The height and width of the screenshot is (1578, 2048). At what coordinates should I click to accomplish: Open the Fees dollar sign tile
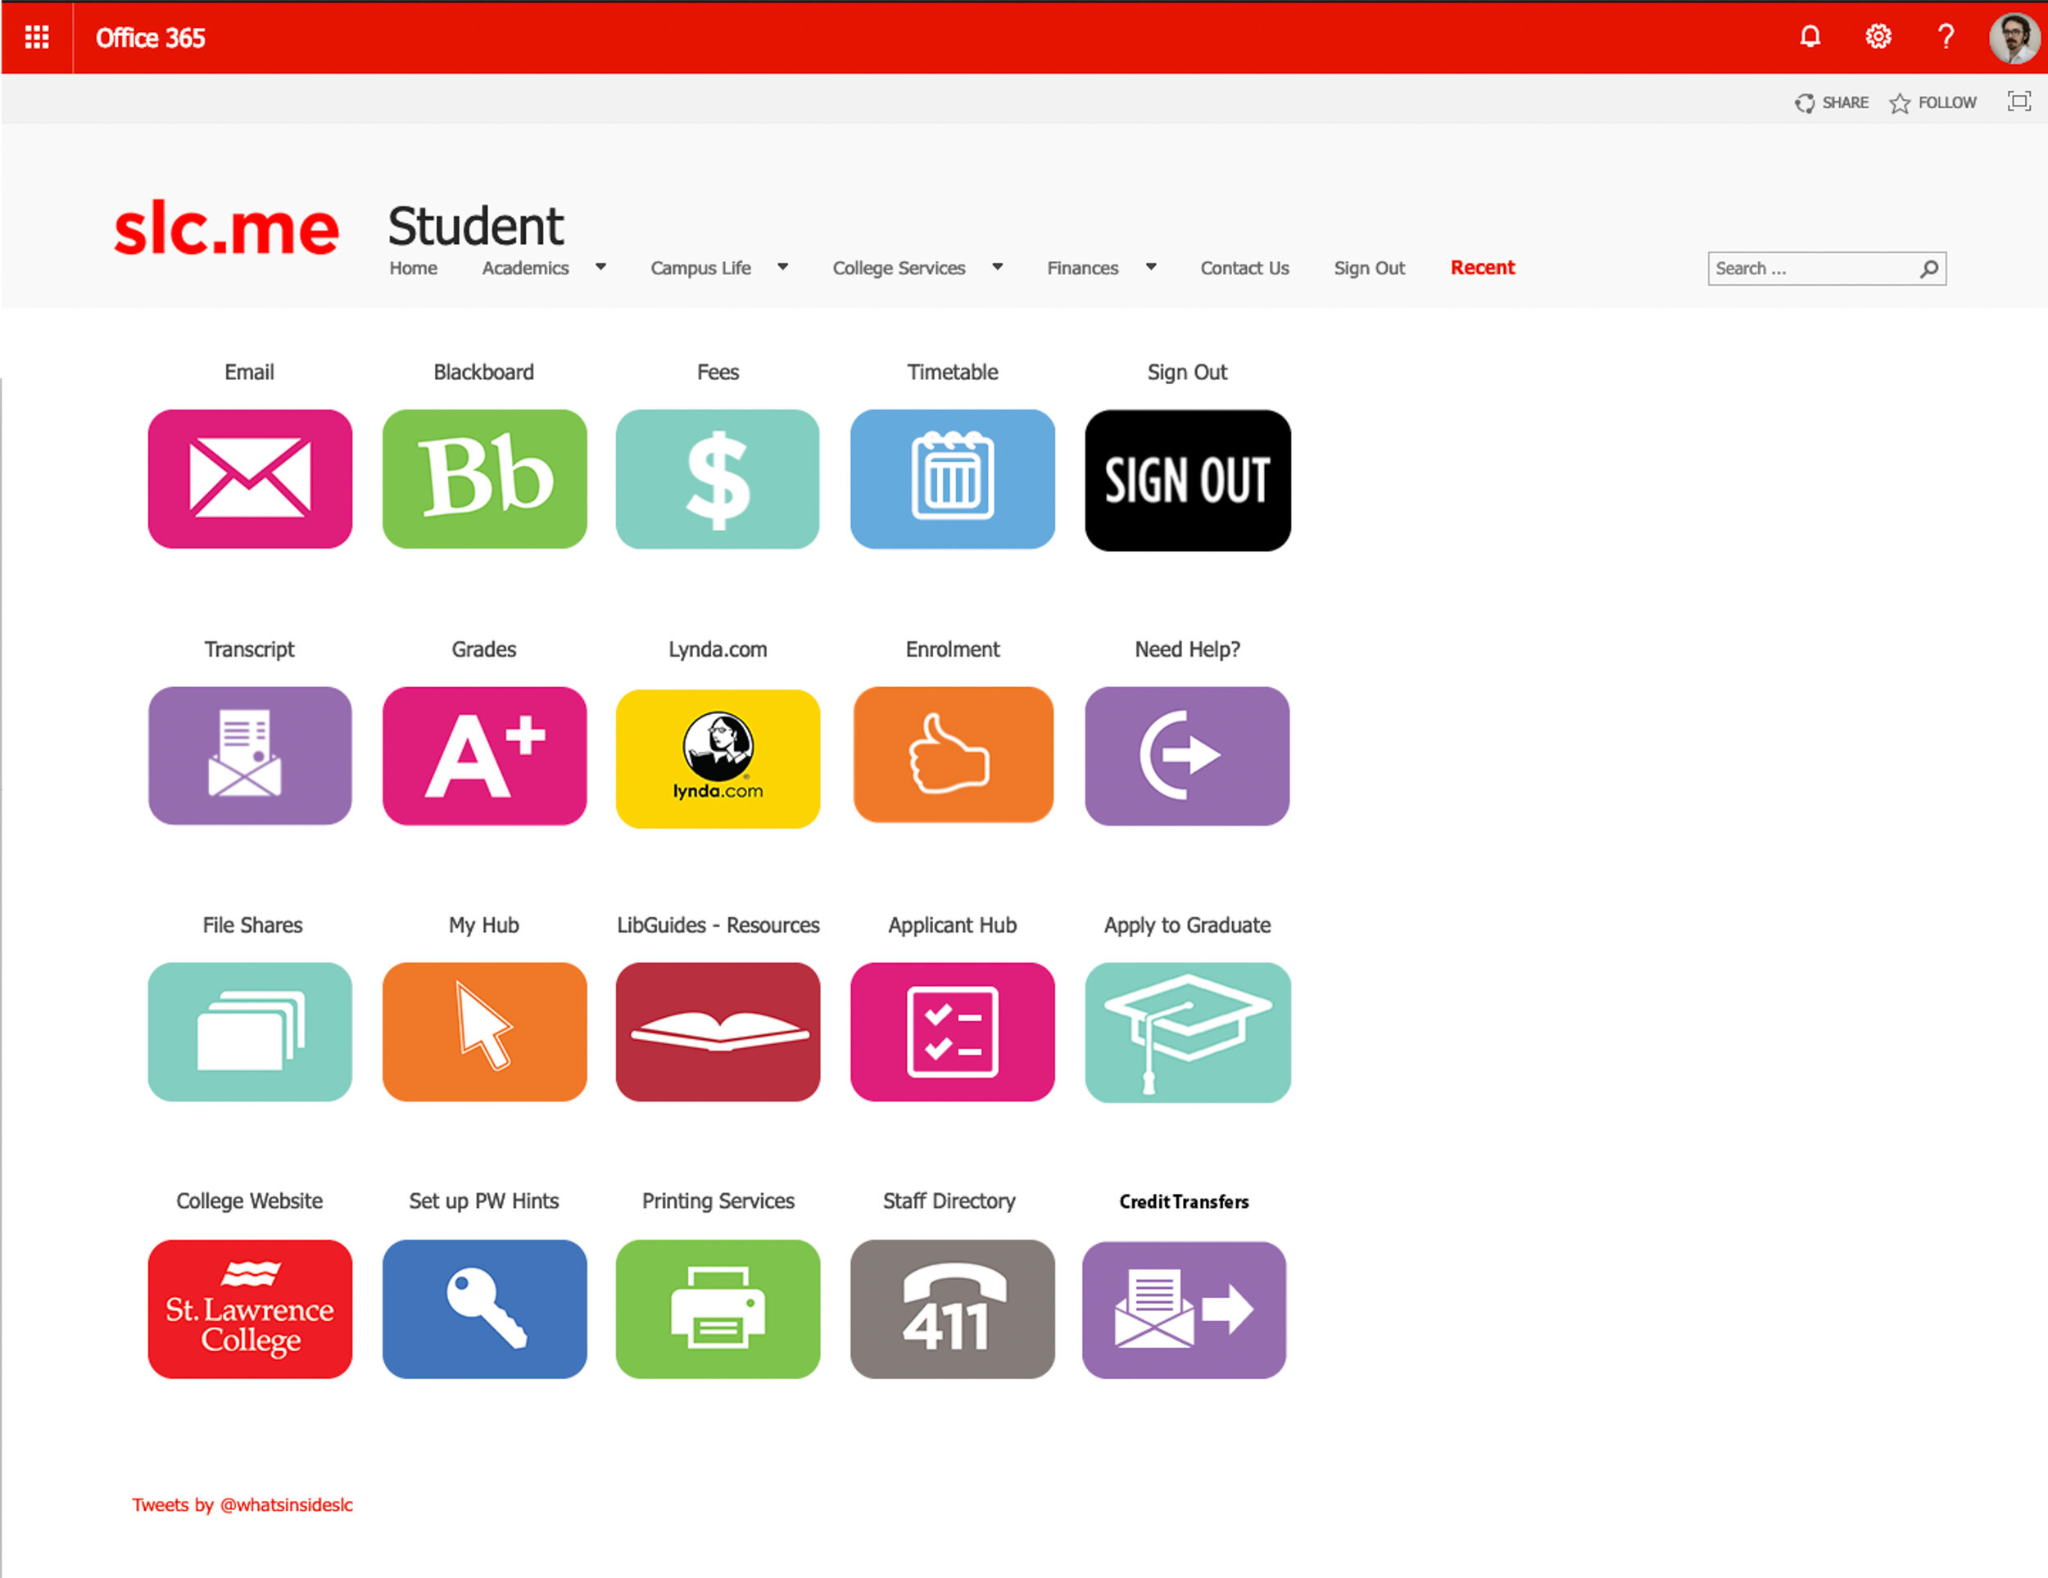click(718, 478)
